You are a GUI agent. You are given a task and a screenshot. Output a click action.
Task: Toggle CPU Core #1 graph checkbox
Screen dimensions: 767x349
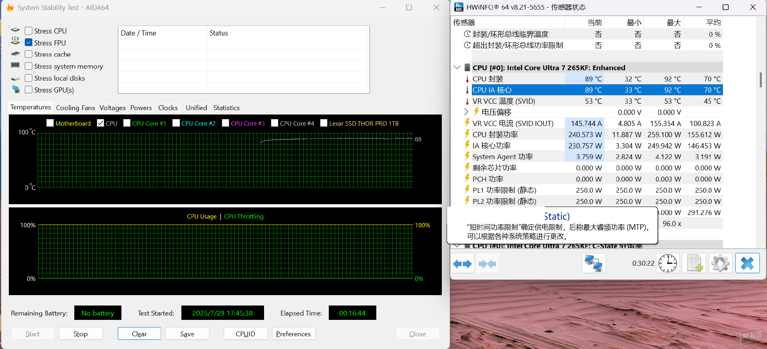tap(127, 123)
